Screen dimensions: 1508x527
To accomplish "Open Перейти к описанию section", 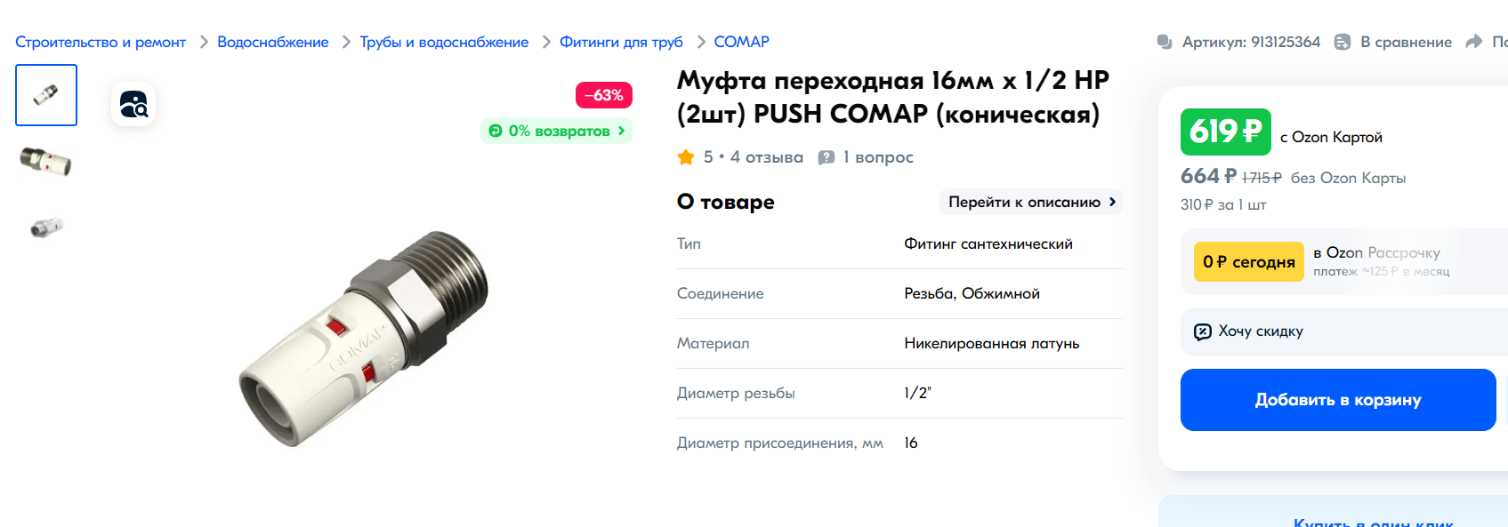I will [x=1031, y=202].
